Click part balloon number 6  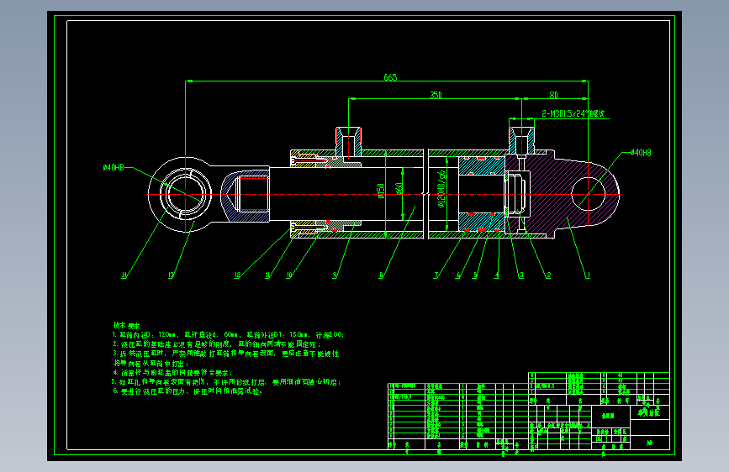(458, 275)
